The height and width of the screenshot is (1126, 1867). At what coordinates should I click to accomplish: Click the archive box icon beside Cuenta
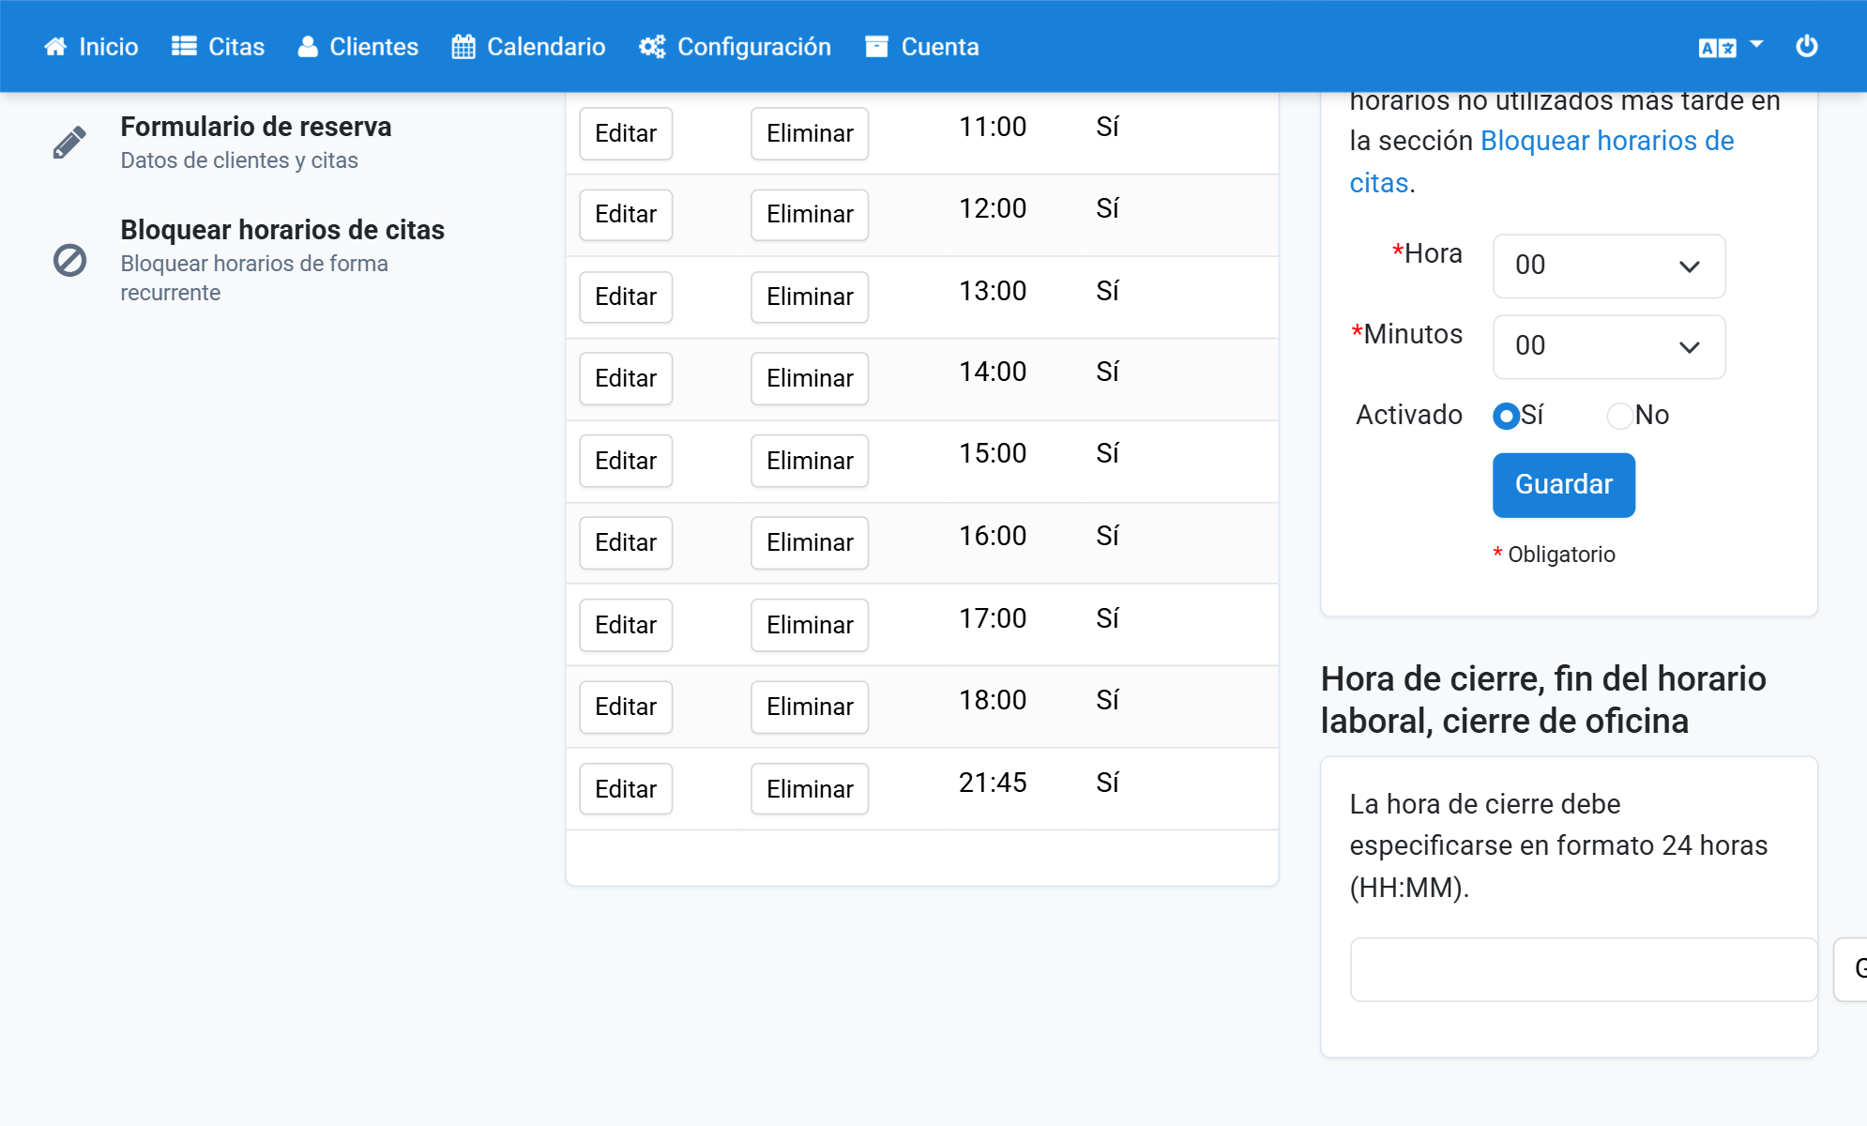coord(876,47)
